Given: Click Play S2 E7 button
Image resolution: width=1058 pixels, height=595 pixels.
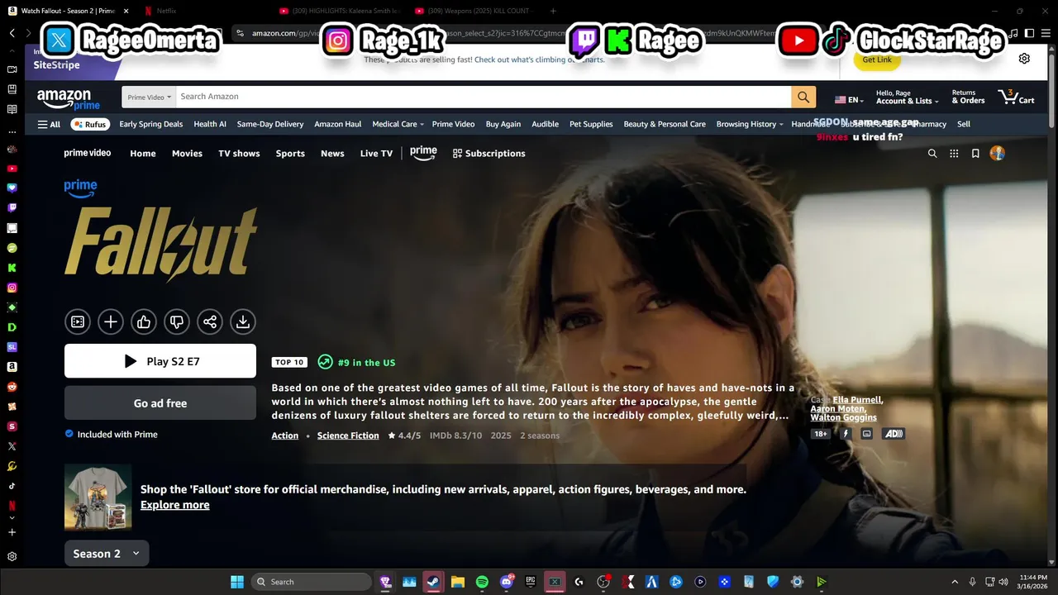Looking at the screenshot, I should 160,361.
